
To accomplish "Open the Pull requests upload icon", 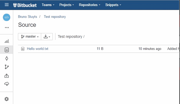I will (7, 76).
